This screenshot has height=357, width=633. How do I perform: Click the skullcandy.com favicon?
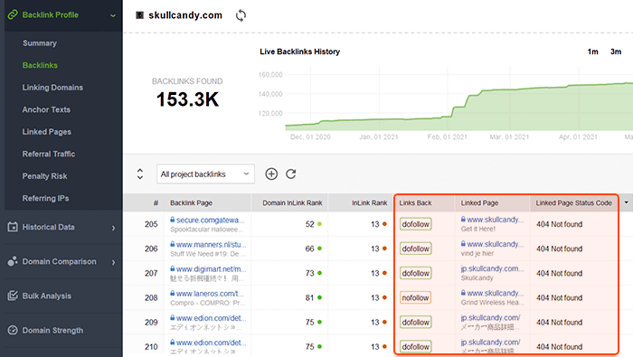click(x=139, y=15)
